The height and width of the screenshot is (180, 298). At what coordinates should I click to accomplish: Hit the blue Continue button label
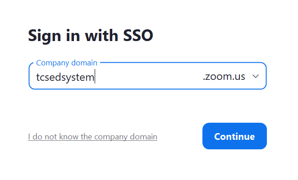[x=234, y=136]
